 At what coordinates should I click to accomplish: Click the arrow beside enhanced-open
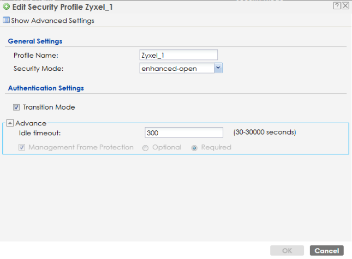click(x=218, y=68)
